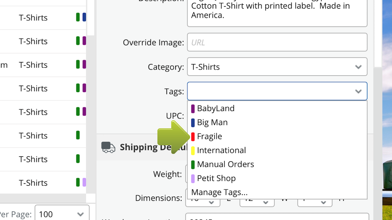
Task: Pick the International tag entry
Action: (x=221, y=150)
